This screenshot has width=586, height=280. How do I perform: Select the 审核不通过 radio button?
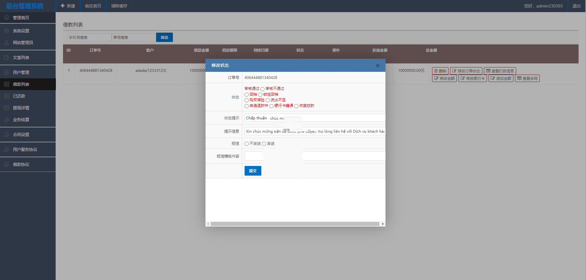click(x=262, y=89)
